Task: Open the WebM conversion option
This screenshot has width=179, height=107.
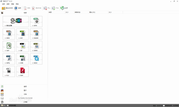Action: click(36, 34)
